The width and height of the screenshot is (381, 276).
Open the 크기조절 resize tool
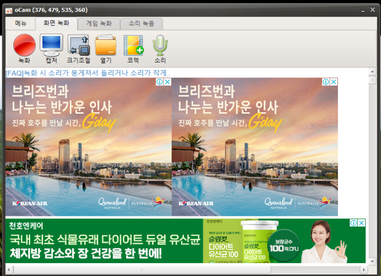pyautogui.click(x=78, y=48)
